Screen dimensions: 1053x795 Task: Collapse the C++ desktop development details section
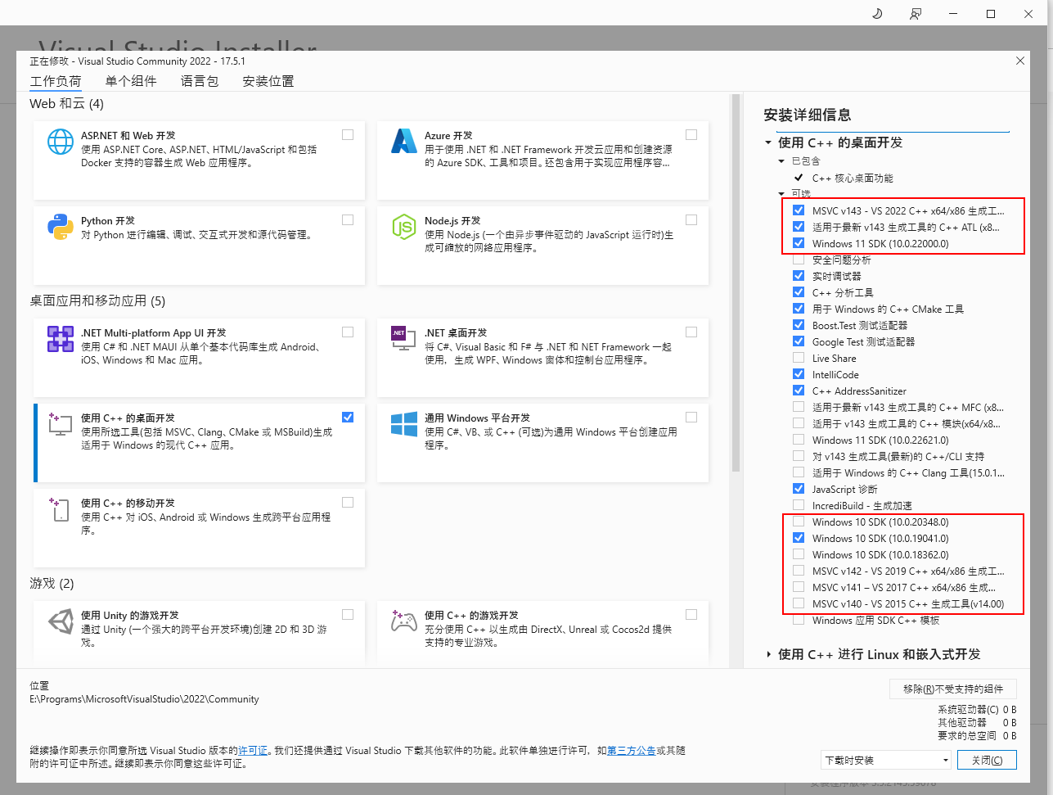click(x=768, y=143)
